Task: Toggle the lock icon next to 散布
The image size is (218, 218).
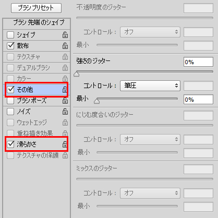Action: pos(65,46)
